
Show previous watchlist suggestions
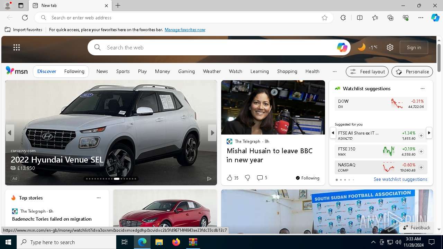(333, 133)
